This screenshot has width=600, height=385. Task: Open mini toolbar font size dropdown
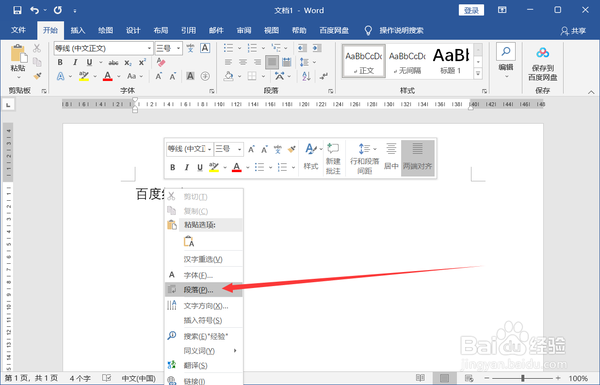coord(240,149)
